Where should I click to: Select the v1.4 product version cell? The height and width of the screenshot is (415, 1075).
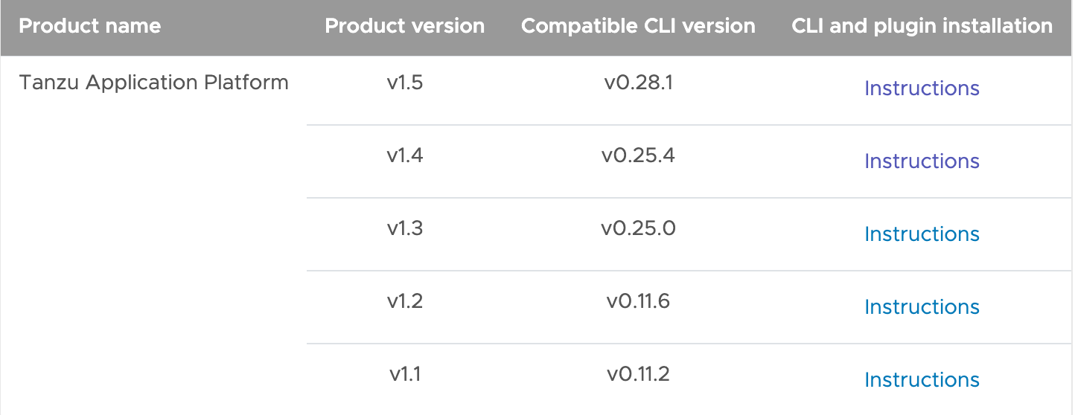tap(405, 155)
